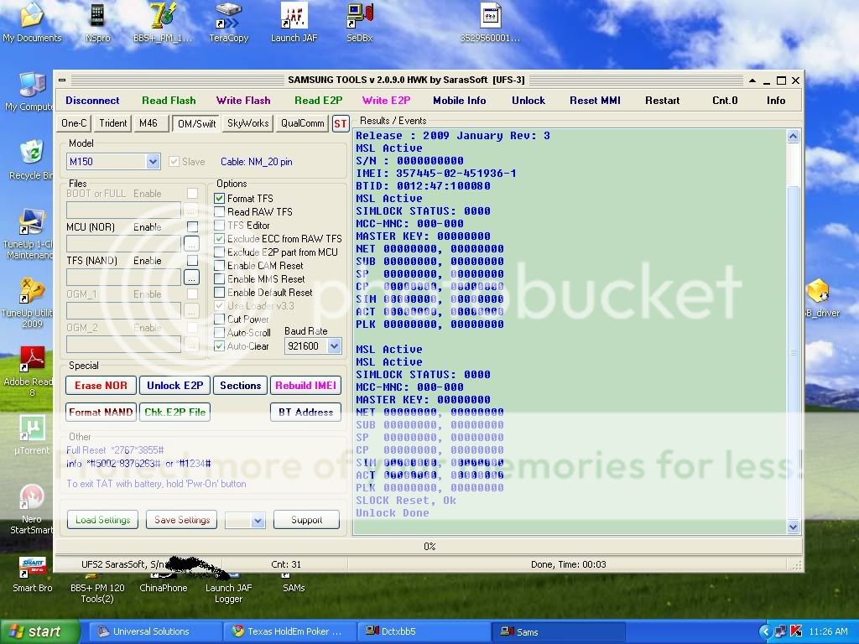The width and height of the screenshot is (859, 644).
Task: Open the Launch JAF Logger icon
Action: pyautogui.click(x=228, y=589)
